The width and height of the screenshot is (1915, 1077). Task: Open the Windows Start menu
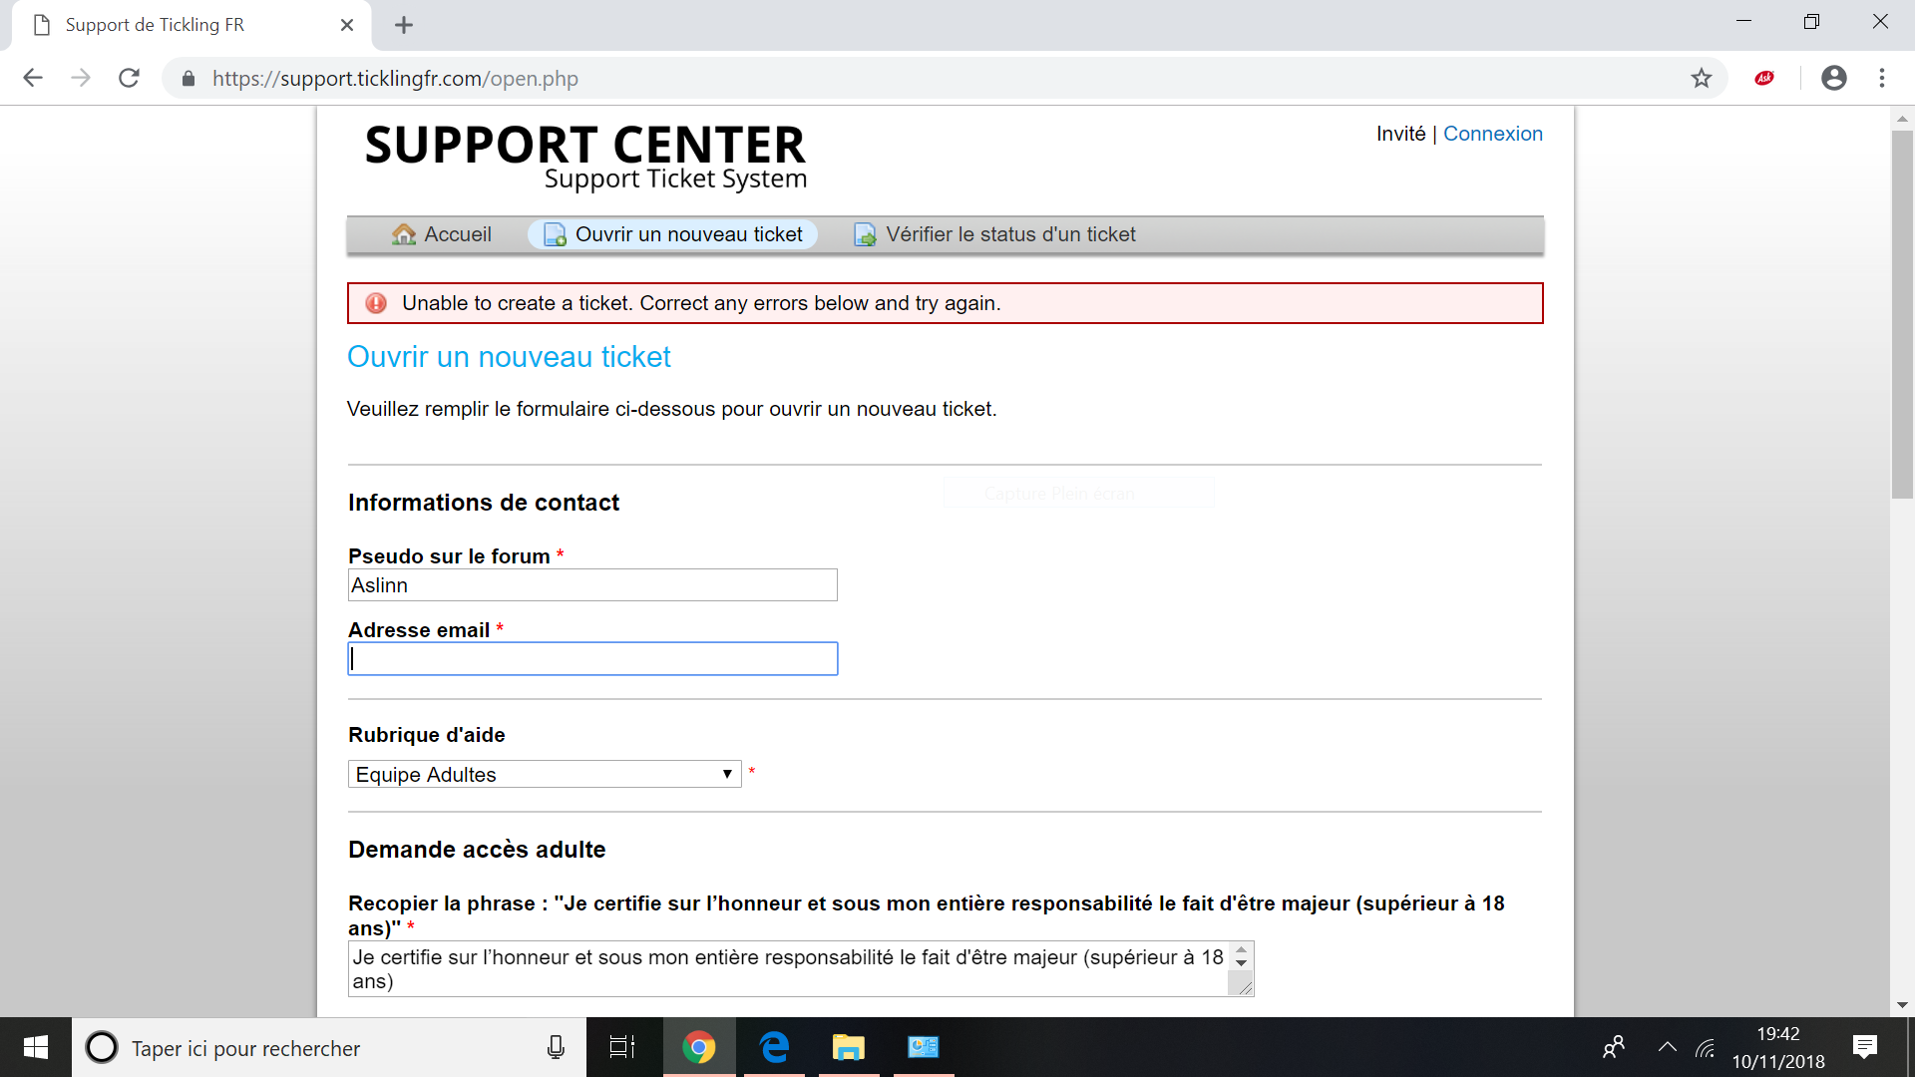[36, 1047]
